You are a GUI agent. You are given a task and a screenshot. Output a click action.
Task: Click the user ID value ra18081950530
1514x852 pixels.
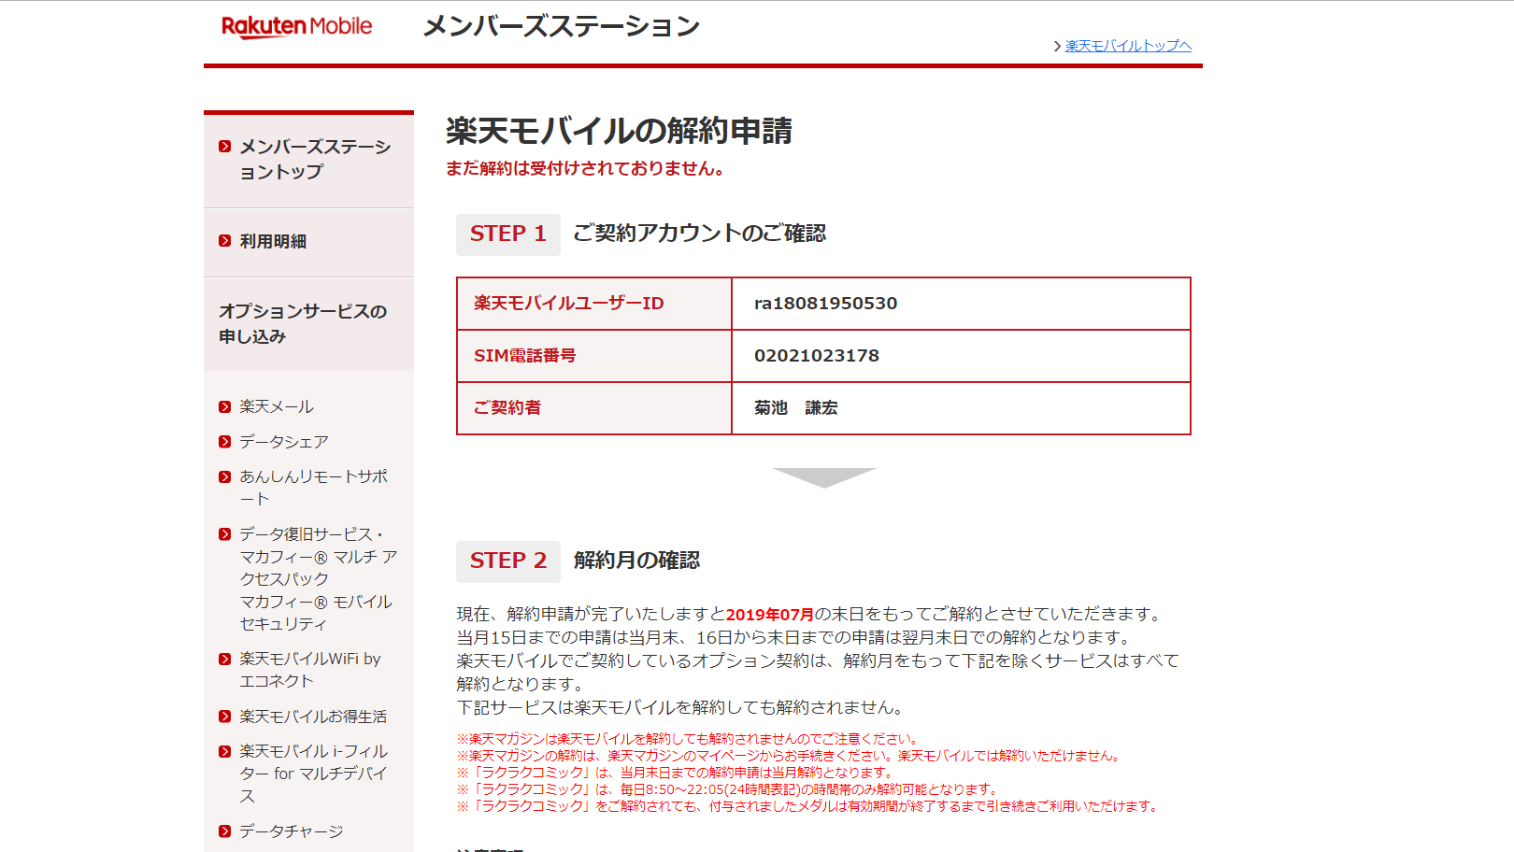(826, 304)
